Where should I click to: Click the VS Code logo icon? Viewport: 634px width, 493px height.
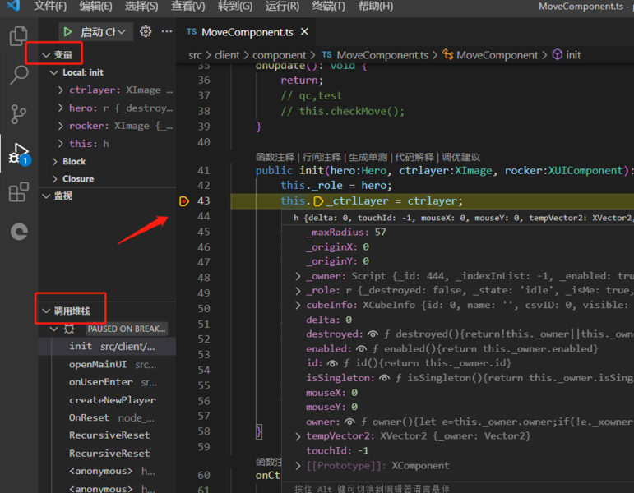coord(13,5)
